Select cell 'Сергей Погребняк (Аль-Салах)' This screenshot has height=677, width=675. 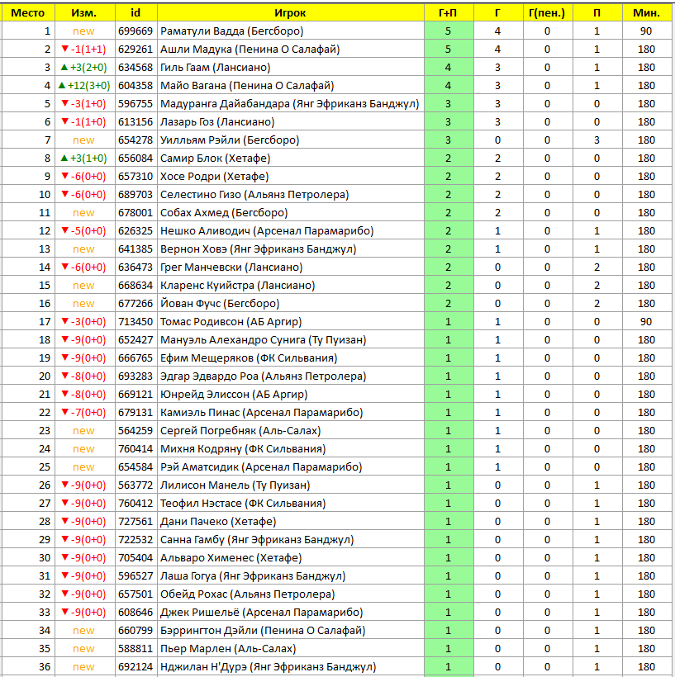tap(290, 430)
